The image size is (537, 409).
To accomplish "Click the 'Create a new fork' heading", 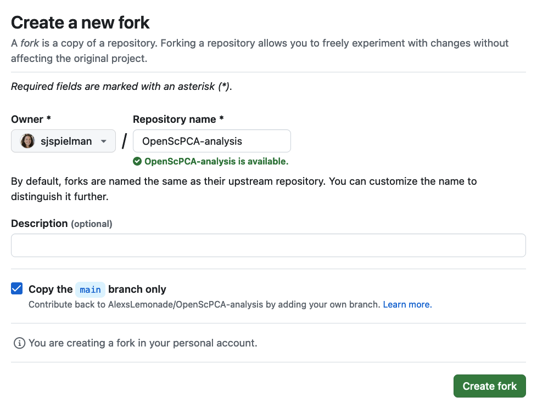I will point(80,23).
